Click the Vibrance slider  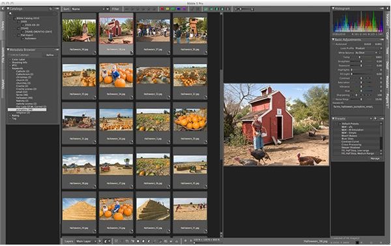tap(362, 87)
